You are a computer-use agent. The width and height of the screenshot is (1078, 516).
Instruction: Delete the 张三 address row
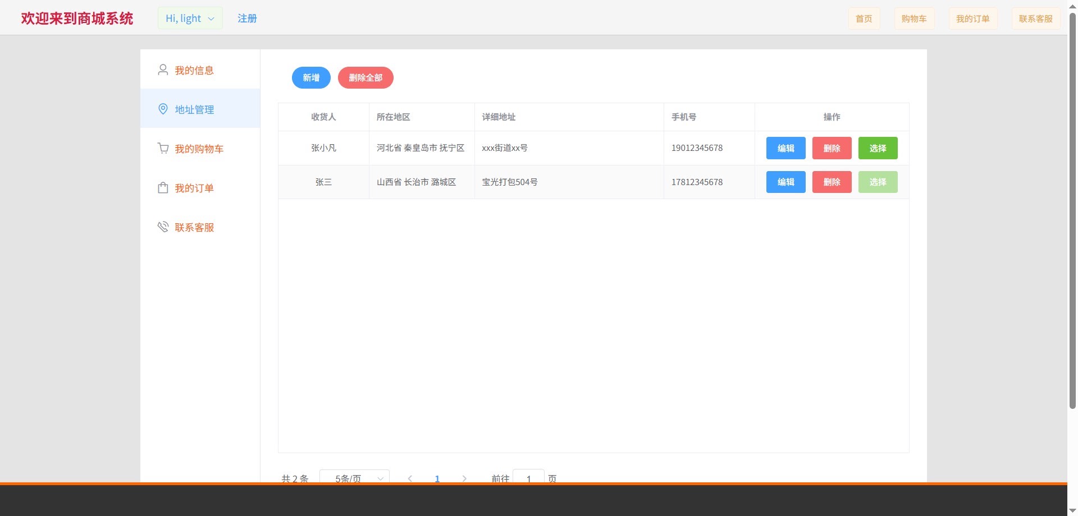pyautogui.click(x=832, y=182)
